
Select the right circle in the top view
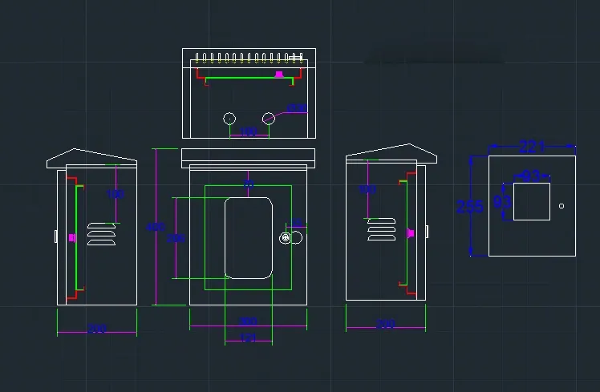coord(269,119)
